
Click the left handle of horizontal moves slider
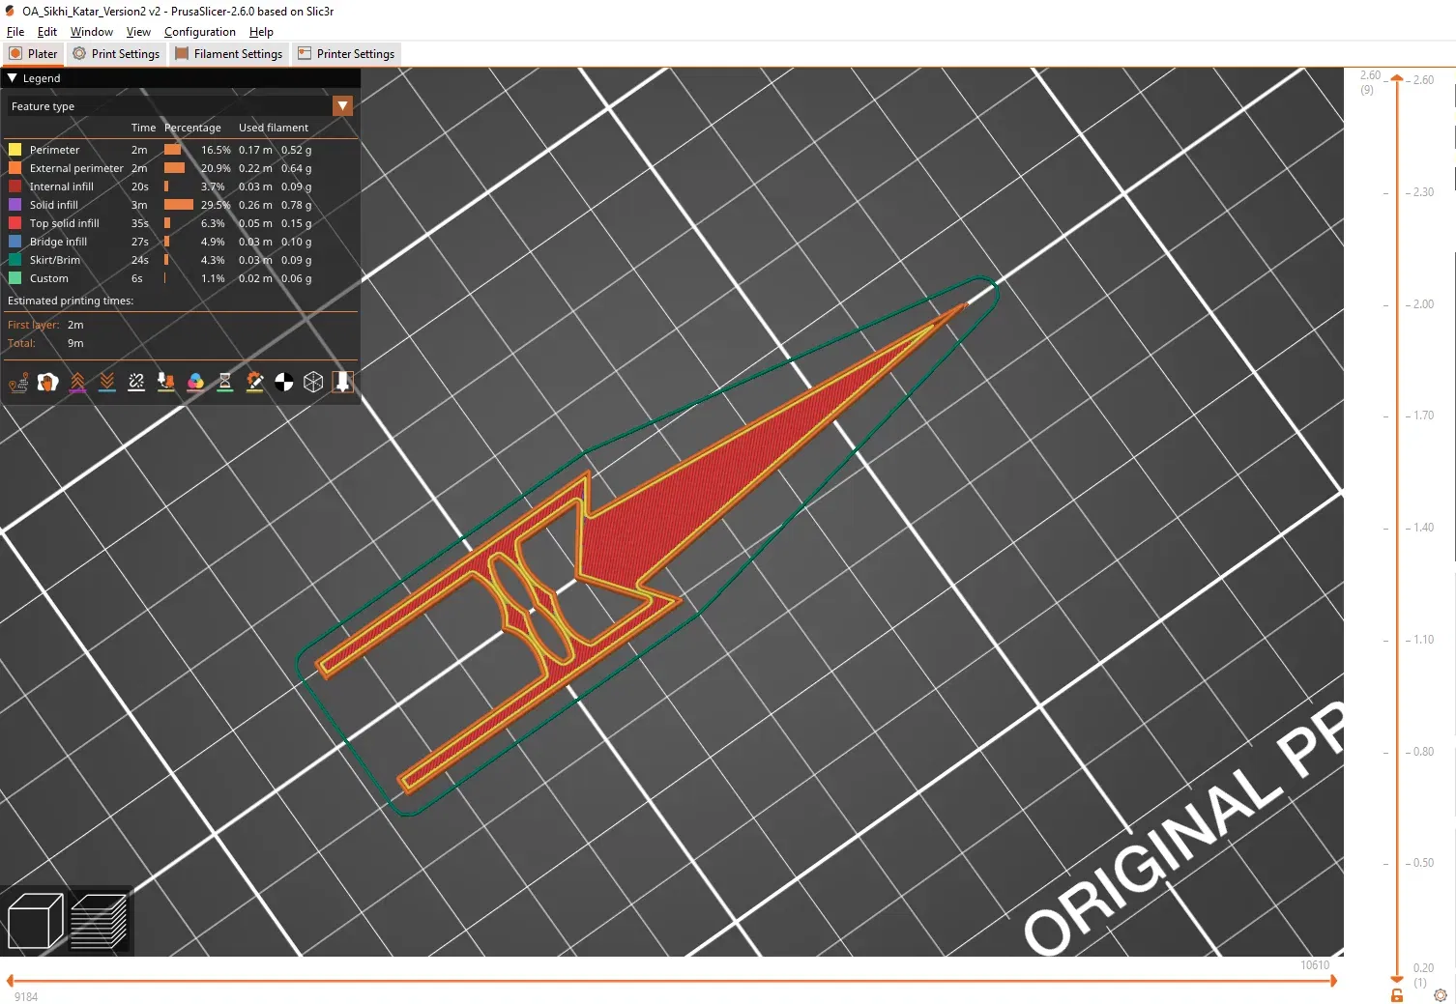10,981
